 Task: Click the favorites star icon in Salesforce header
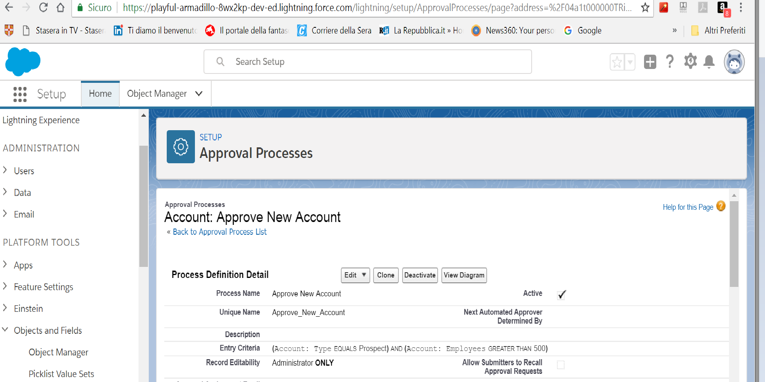point(617,62)
